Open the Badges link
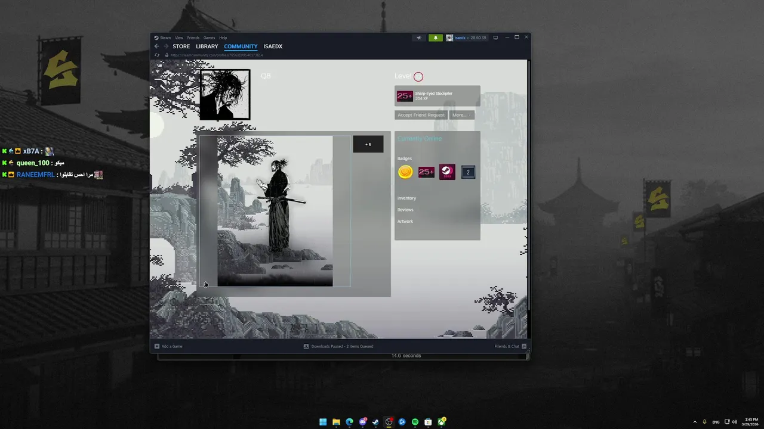The height and width of the screenshot is (429, 764). pos(405,158)
